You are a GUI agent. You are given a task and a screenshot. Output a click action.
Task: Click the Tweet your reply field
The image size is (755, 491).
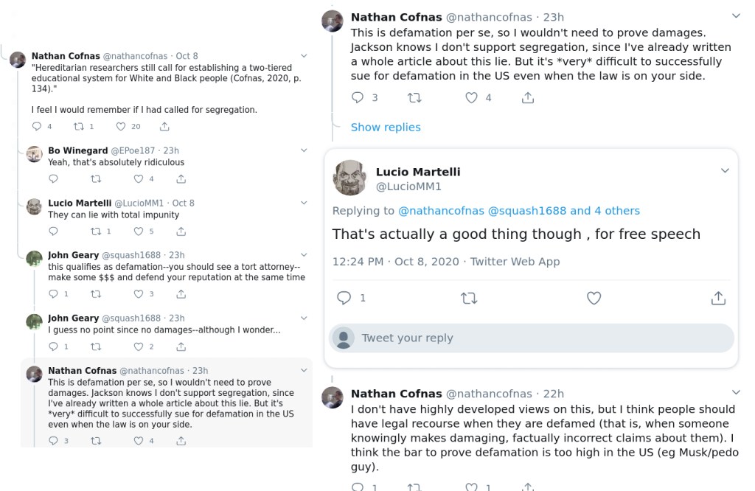point(516,338)
